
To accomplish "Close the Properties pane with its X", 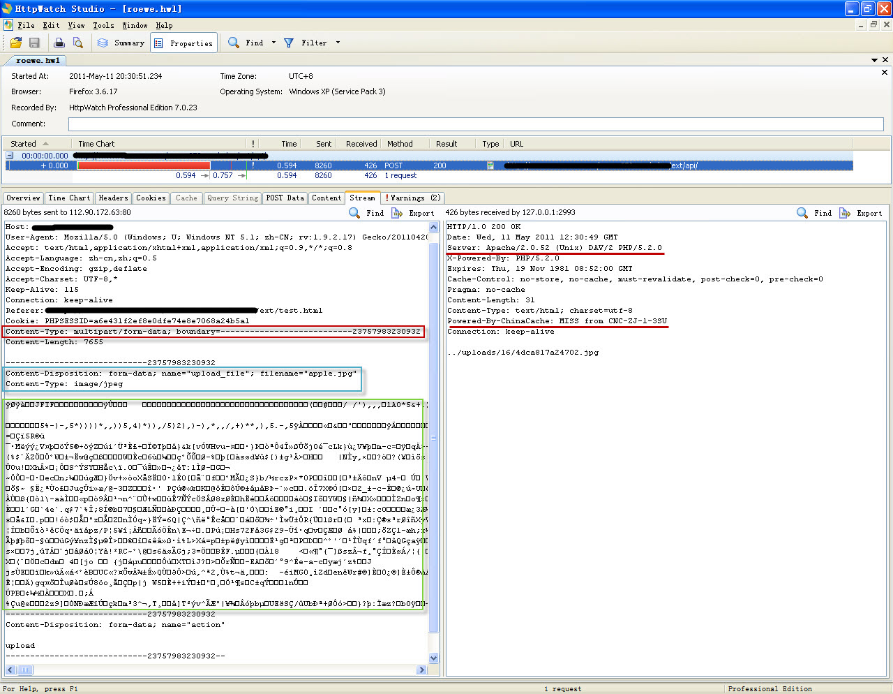I will (x=885, y=73).
